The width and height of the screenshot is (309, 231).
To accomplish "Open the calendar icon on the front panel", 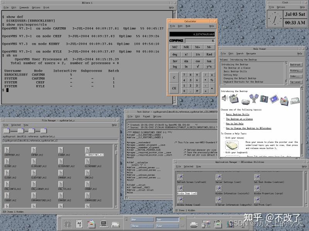I will coord(79,223).
